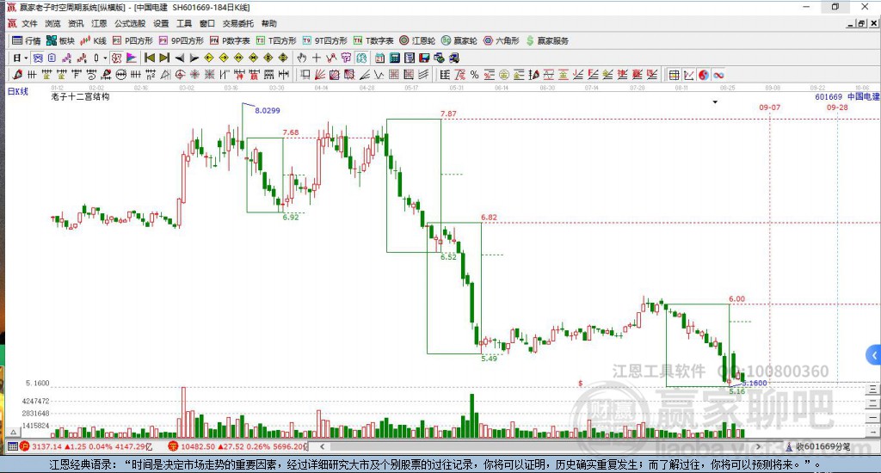881x473 pixels.
Task: Open the 工具 menu
Action: point(184,23)
